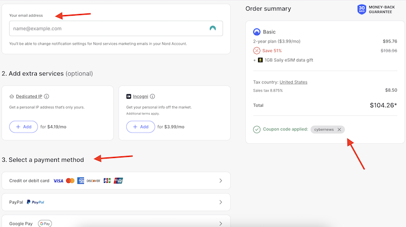Click the Save 51% discount icon

(257, 51)
